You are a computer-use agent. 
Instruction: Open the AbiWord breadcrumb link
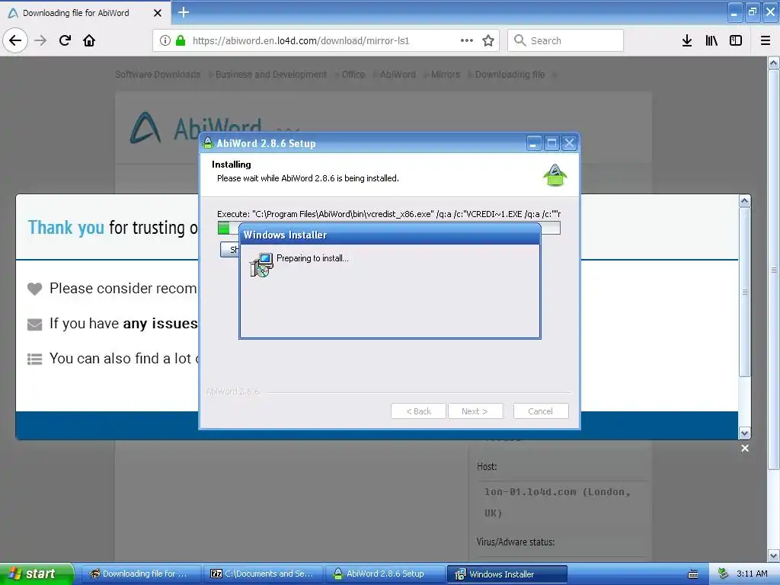point(398,74)
